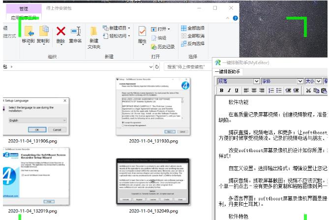329x220 pixels.
Task: Select thumbnail 2020-11-04_131930.png
Action: click(153, 106)
